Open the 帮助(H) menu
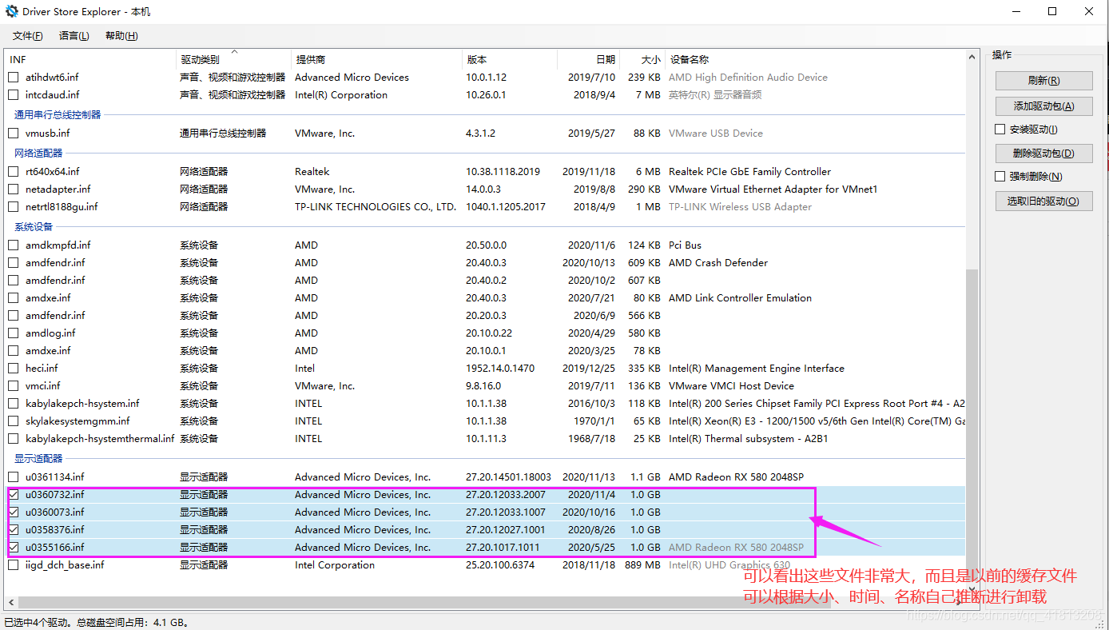1109x630 pixels. coord(121,36)
